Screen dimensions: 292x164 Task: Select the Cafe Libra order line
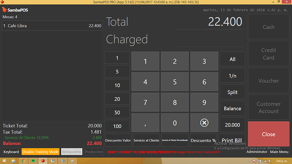coord(52,26)
